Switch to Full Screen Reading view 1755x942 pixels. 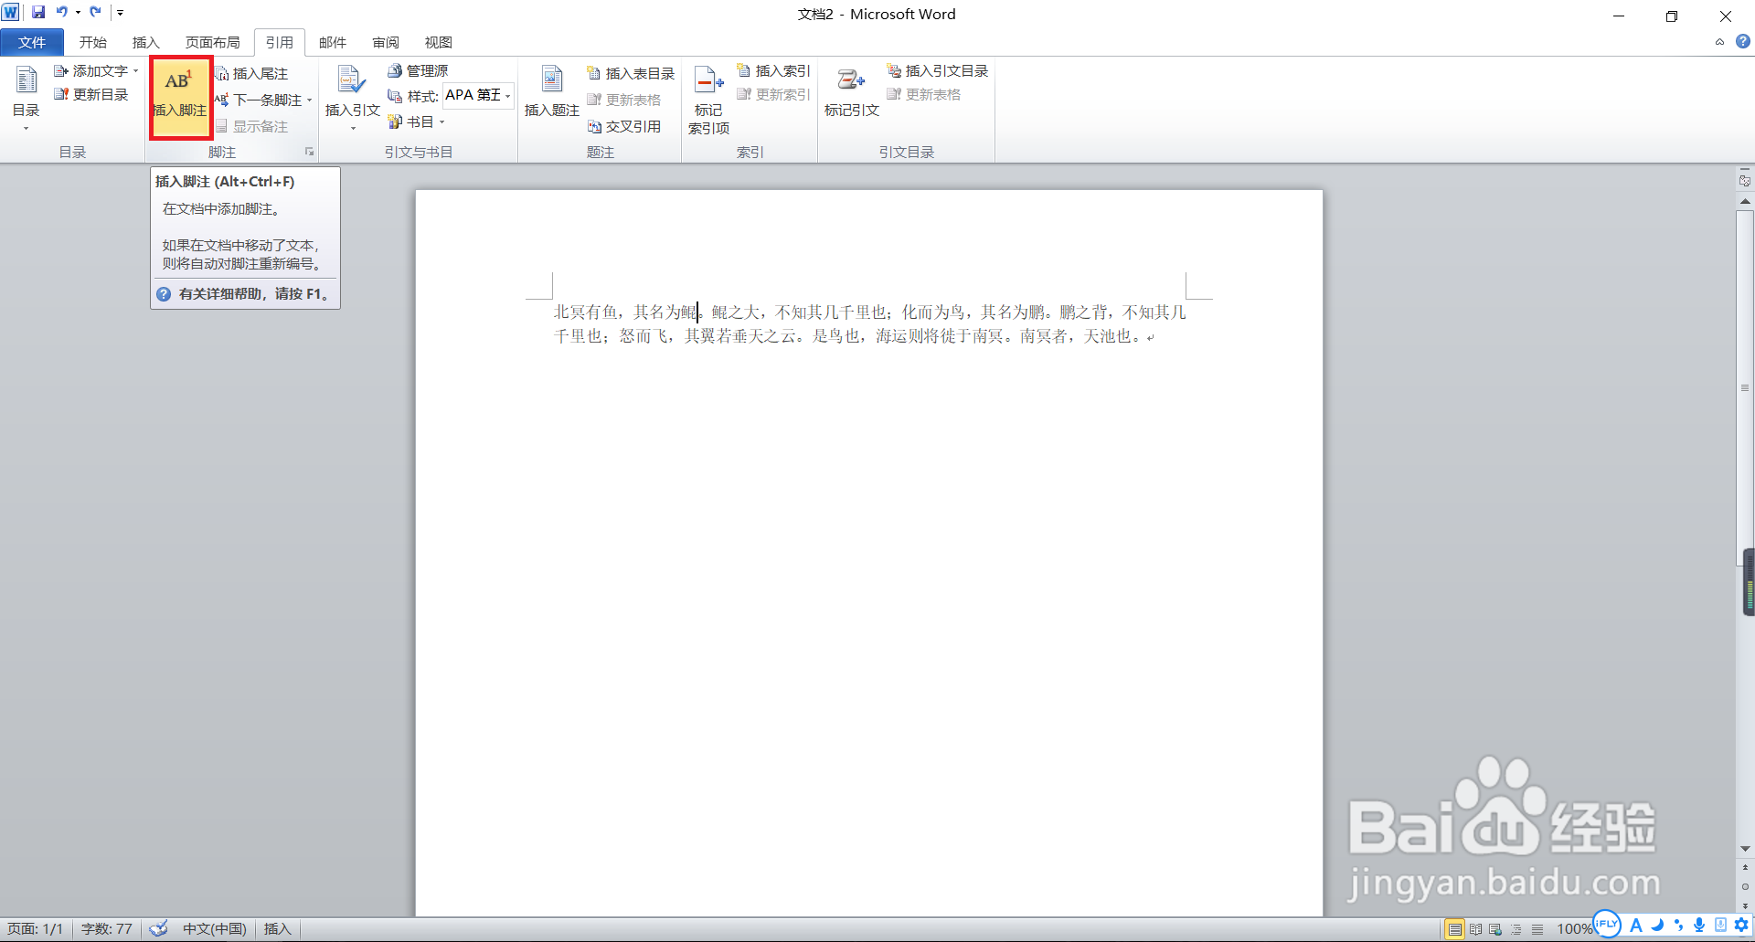pos(1475,930)
